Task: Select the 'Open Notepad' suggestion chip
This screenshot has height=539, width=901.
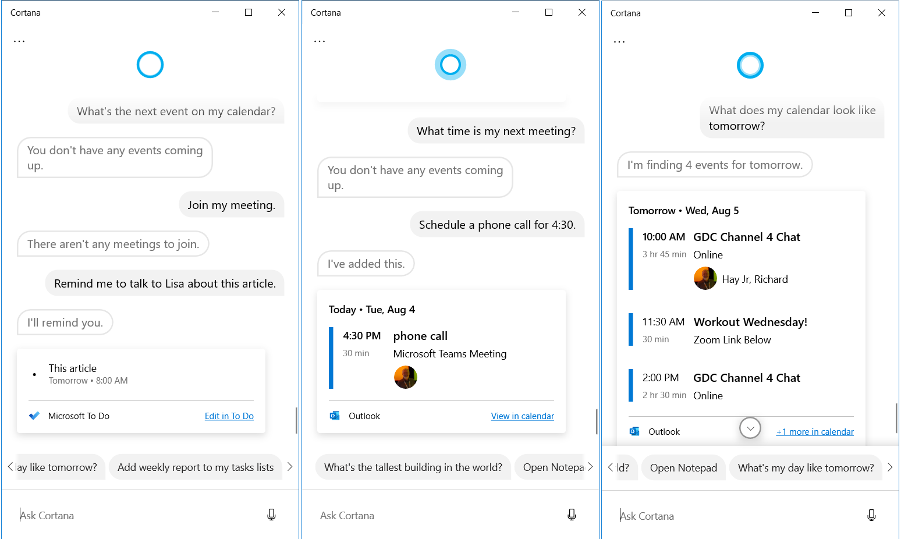Action: (x=683, y=467)
